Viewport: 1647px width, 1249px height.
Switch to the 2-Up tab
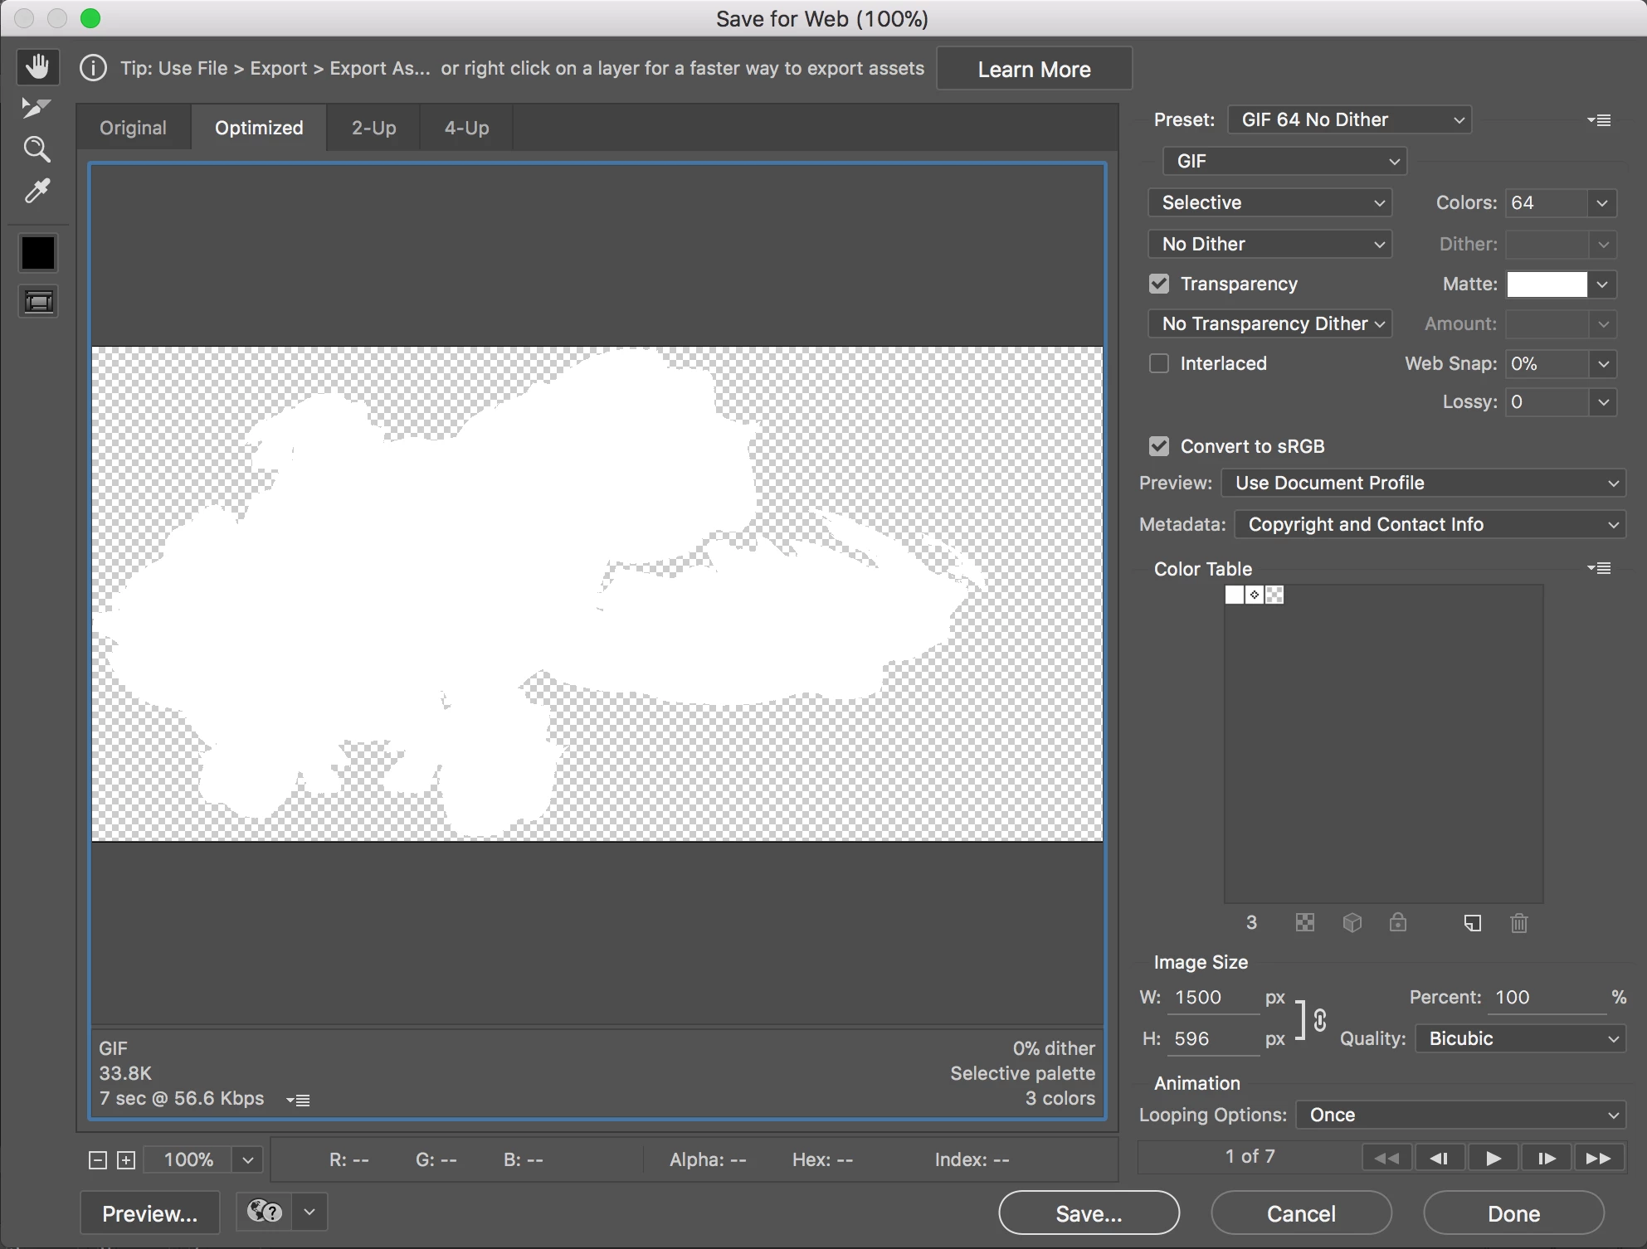coord(373,128)
